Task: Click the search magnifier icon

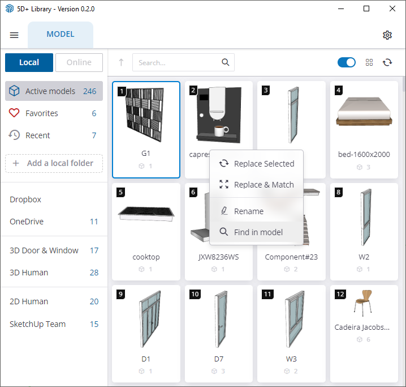Action: click(x=225, y=62)
